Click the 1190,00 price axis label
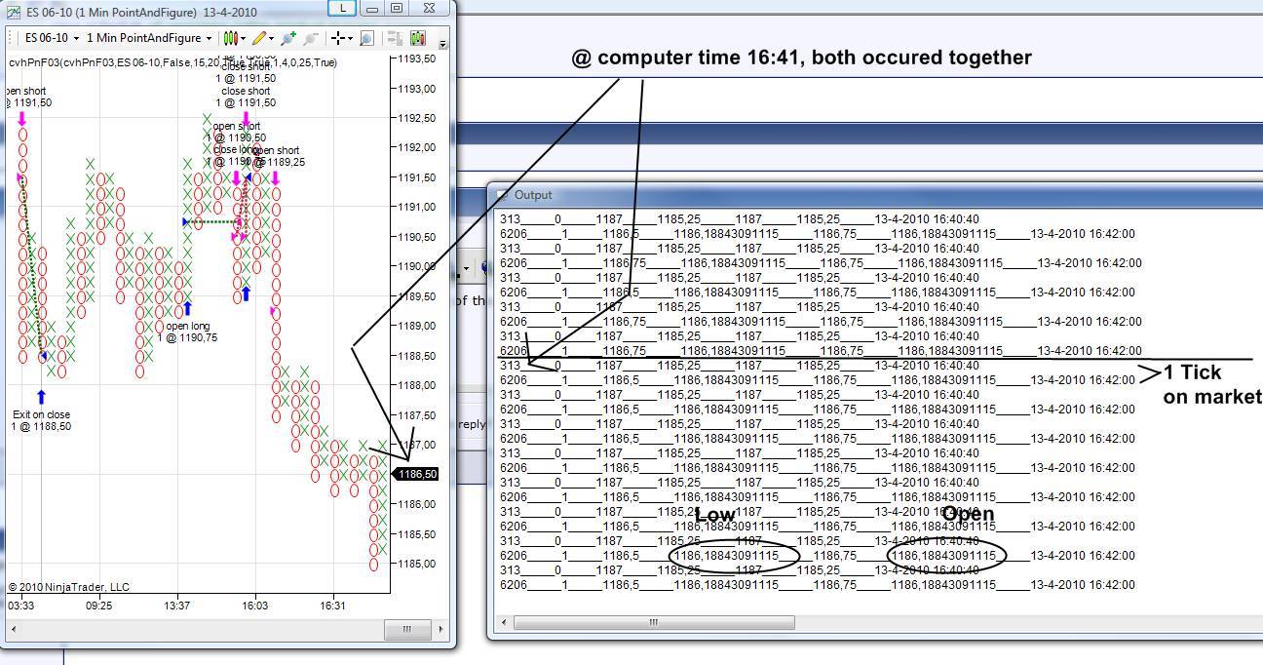The height and width of the screenshot is (665, 1263). point(417,266)
